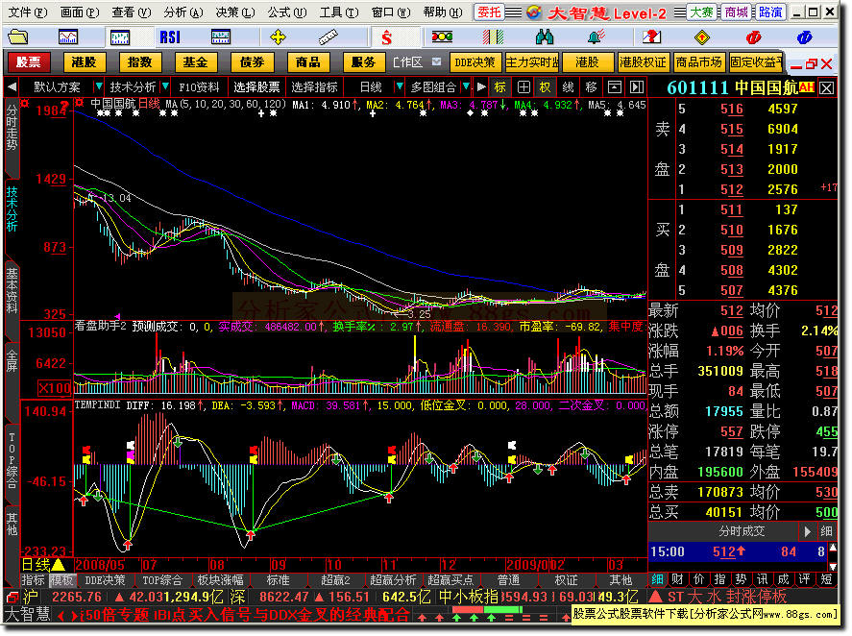Click the window panel icon in chart toolbar
This screenshot has height=636, width=852.
[614, 87]
